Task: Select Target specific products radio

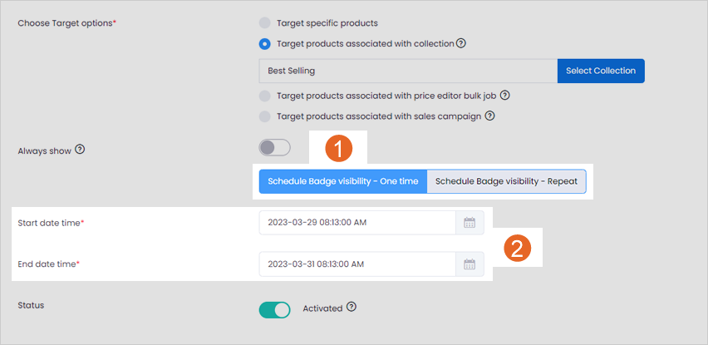Action: [x=264, y=22]
